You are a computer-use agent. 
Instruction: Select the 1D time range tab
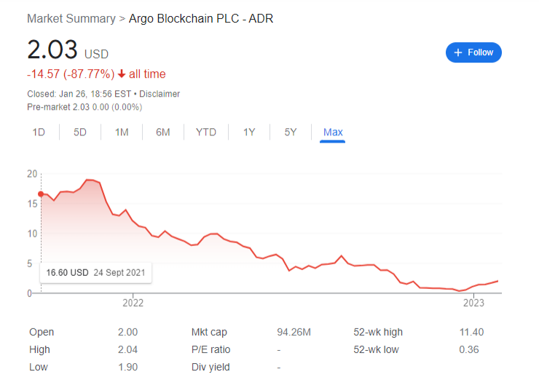tap(39, 132)
